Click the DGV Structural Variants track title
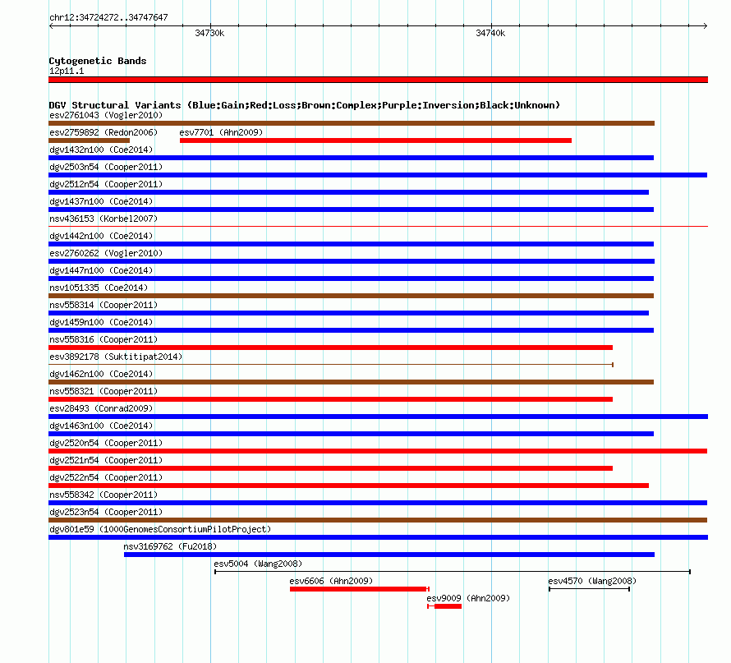The height and width of the screenshot is (663, 731). [304, 105]
